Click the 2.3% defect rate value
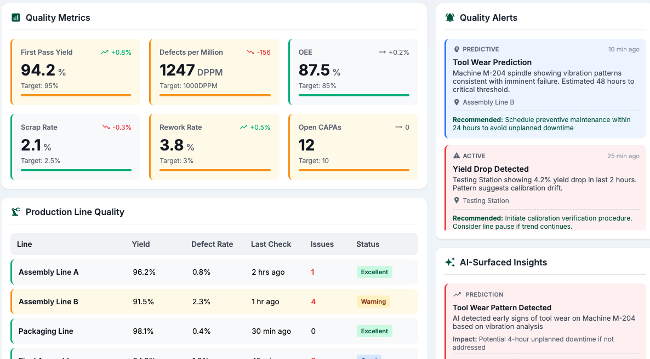 point(202,302)
